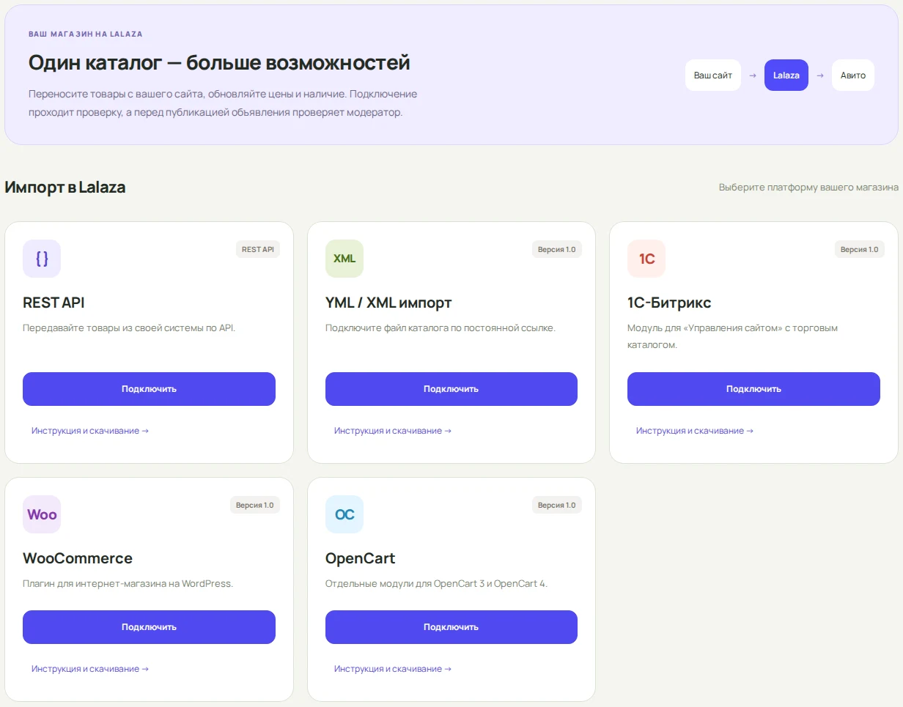This screenshot has height=707, width=903.
Task: Open WooCommerce instructions and download link
Action: click(90, 669)
